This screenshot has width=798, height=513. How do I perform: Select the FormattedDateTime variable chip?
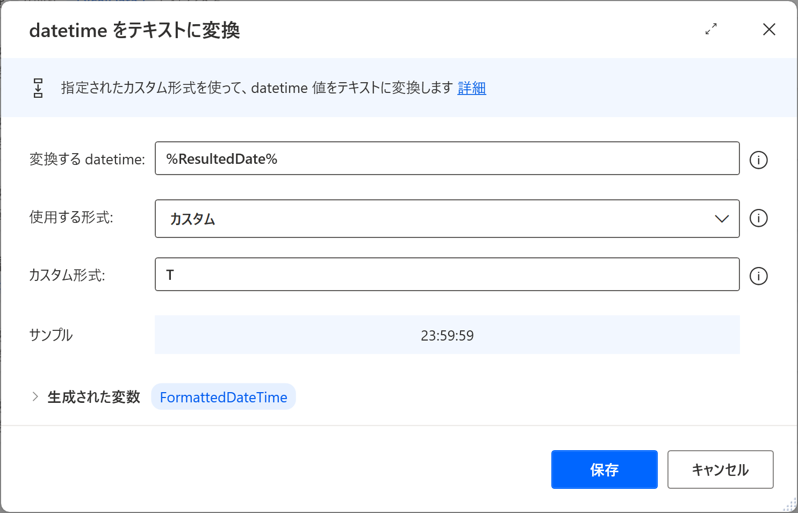[224, 397]
